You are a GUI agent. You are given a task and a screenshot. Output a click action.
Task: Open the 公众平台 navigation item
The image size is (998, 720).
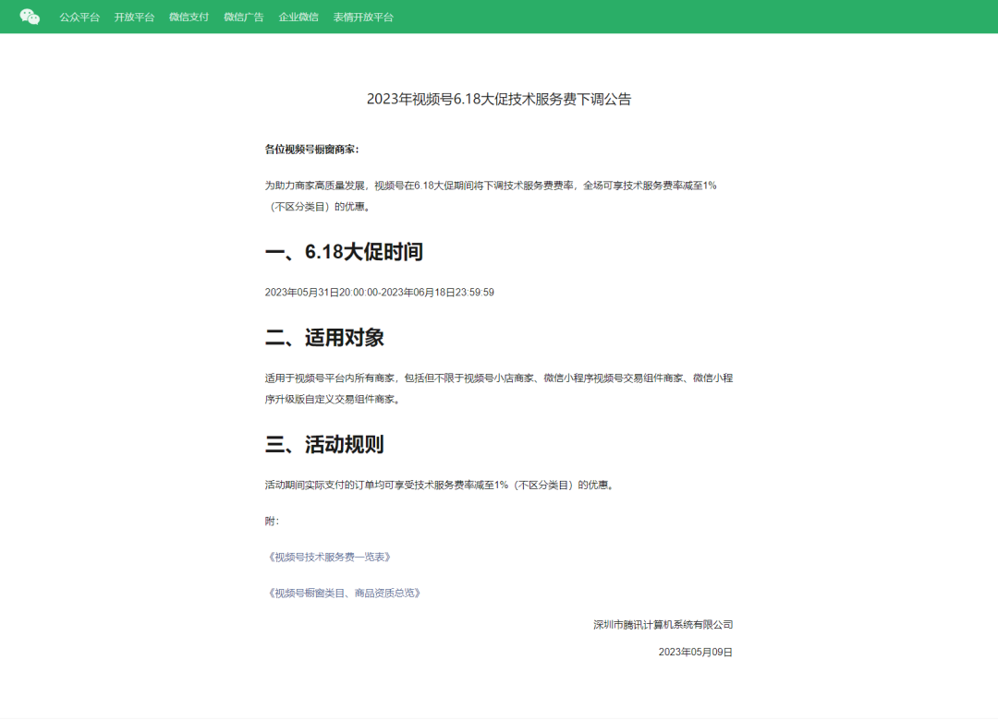click(79, 17)
